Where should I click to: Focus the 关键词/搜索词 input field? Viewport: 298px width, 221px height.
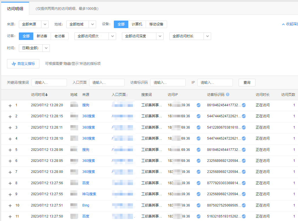[49, 83]
